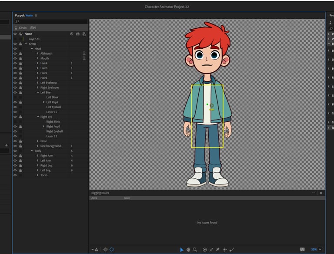334x254 pixels.
Task: Close the Rigging Issues panel
Action: [x=321, y=193]
